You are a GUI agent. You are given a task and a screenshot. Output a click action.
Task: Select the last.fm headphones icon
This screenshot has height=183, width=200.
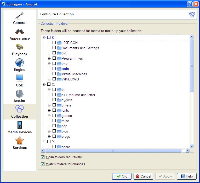pos(20,94)
